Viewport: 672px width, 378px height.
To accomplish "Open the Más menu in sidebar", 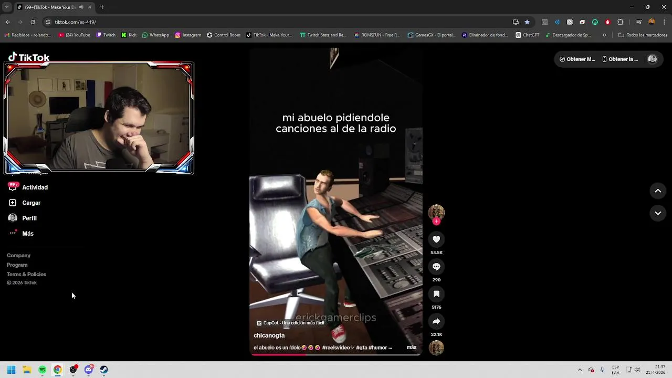I will tap(21, 234).
